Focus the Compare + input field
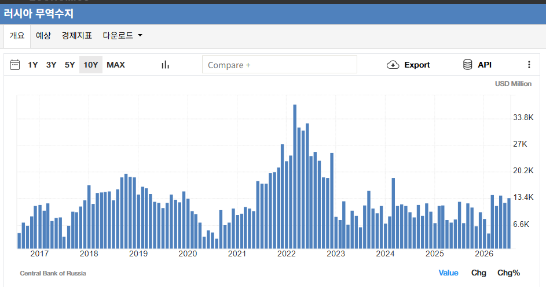Image resolution: width=546 pixels, height=287 pixels. 280,65
